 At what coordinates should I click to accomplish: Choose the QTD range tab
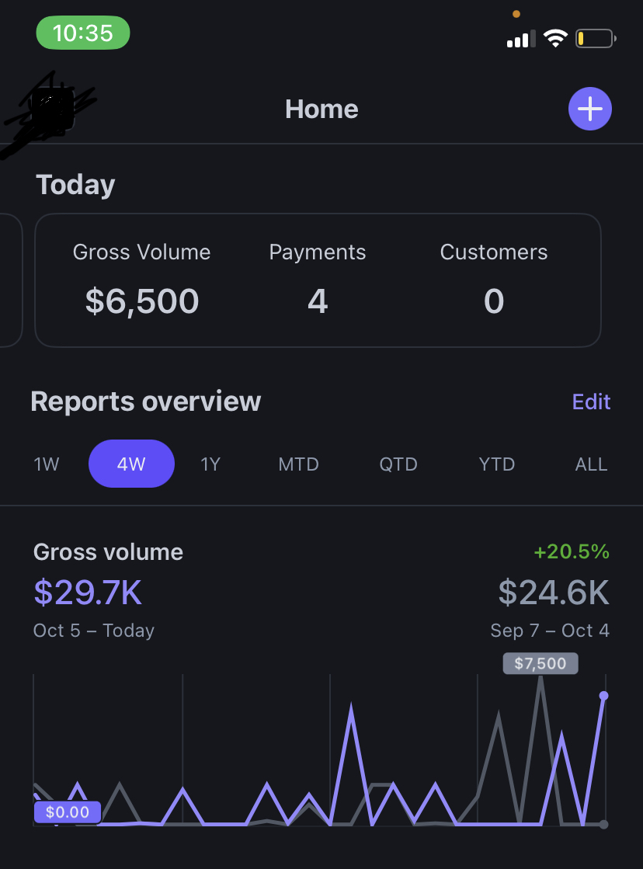[x=398, y=464]
